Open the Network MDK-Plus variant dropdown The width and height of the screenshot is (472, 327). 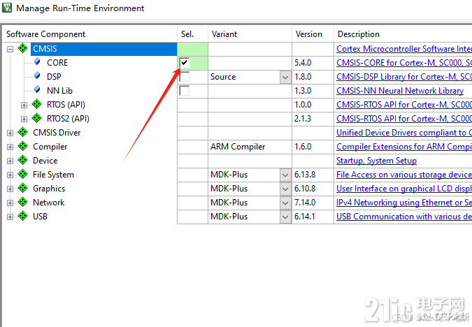point(285,203)
